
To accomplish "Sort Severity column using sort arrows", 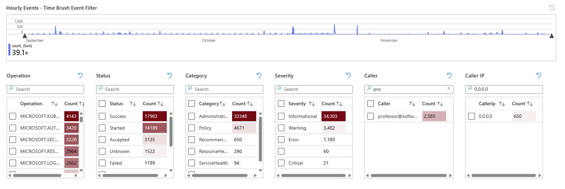I will pyautogui.click(x=311, y=104).
